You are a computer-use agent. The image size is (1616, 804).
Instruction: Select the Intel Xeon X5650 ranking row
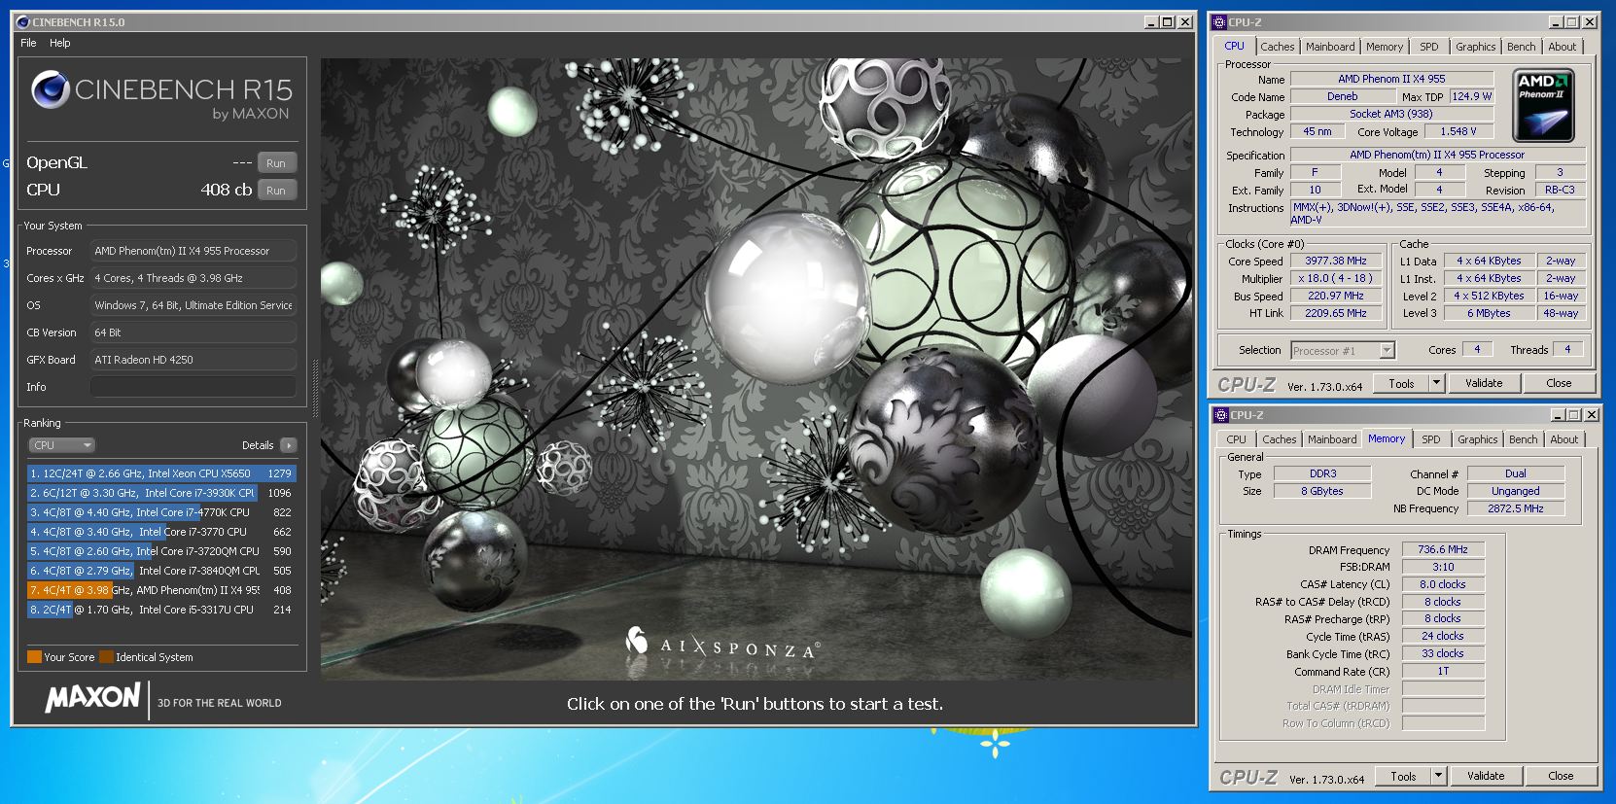tap(161, 473)
